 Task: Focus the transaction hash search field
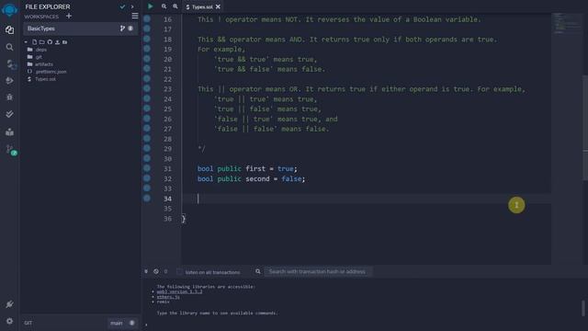point(318,271)
